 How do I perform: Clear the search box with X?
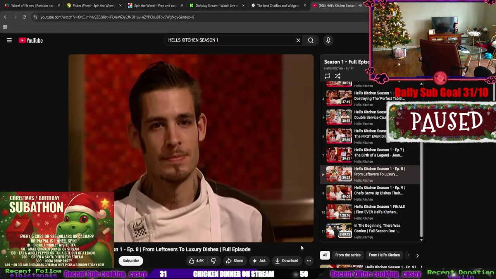(x=298, y=40)
